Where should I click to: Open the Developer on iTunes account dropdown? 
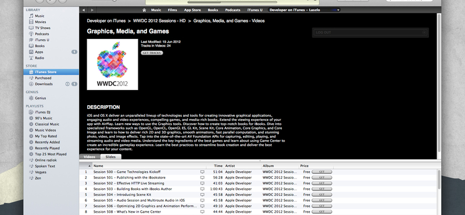[x=303, y=10]
